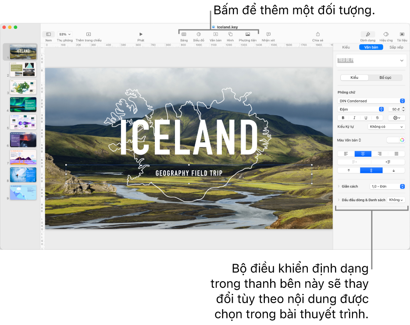
Task: Open the Phương tiện media icon
Action: (x=248, y=34)
